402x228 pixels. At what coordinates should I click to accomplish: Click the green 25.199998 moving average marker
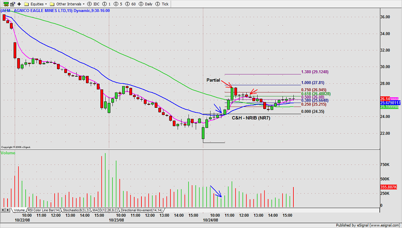tap(389, 107)
